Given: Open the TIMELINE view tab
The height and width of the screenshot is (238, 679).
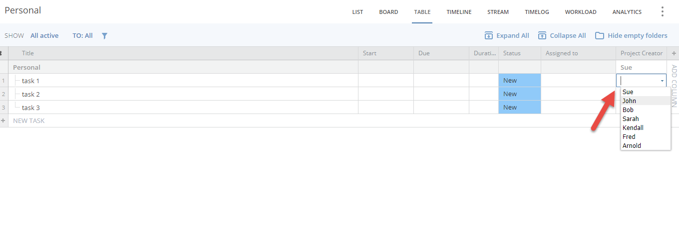Looking at the screenshot, I should tap(459, 12).
